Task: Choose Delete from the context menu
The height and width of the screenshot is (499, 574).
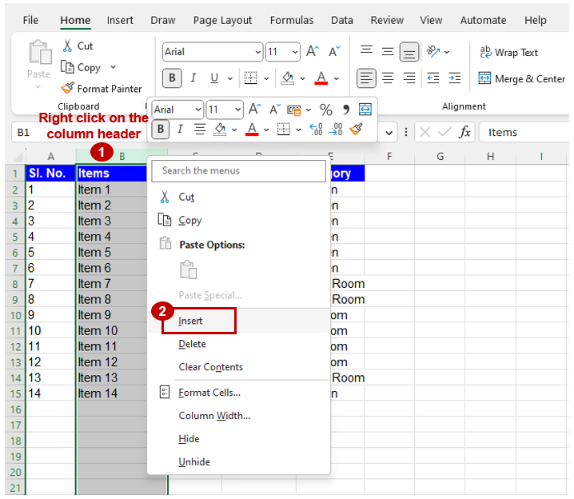Action: (239, 344)
